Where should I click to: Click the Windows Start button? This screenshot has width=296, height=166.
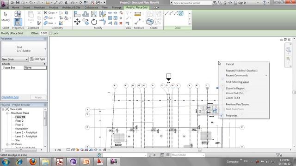click(6, 162)
